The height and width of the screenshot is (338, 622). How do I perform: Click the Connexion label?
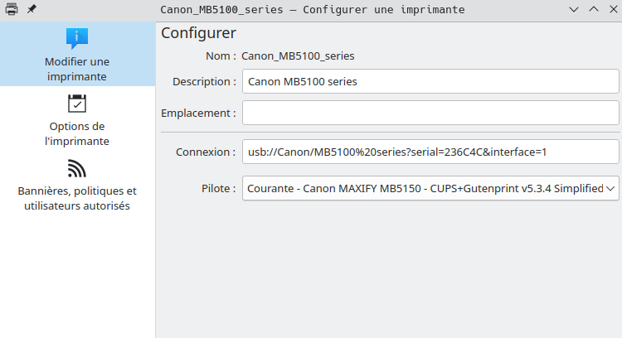click(x=206, y=152)
